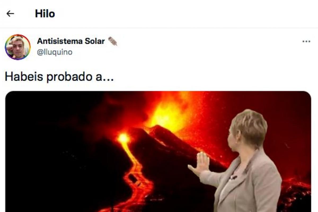Click the Hilo thread heading
318x212 pixels.
(45, 14)
